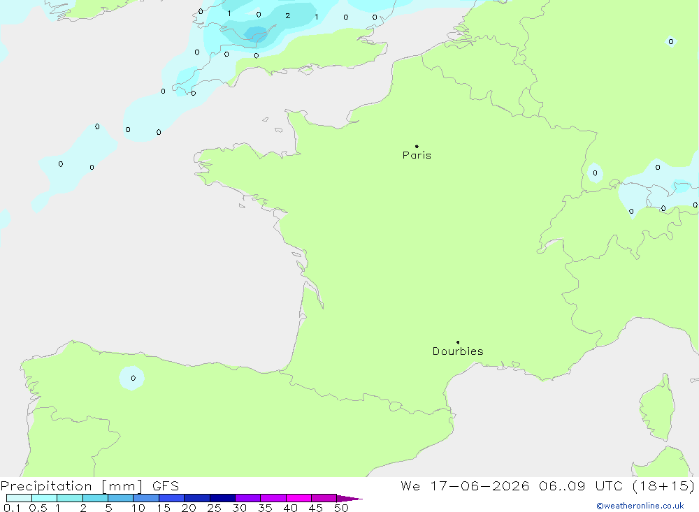This screenshot has width=699, height=512.
Task: Click the forecast date '17-06-2026' text
Action: pos(480,485)
